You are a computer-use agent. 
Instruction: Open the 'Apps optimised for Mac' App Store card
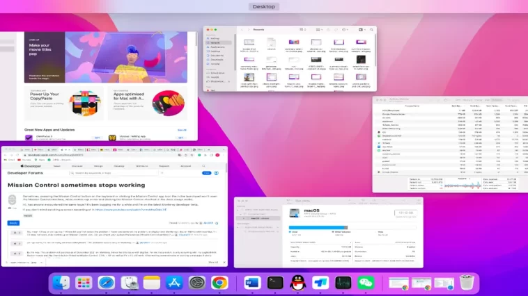[x=148, y=103]
